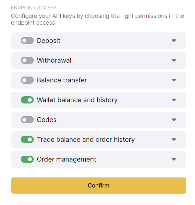Click the 'Codes' label text
Viewport: 195px width, 205px height.
(x=47, y=120)
